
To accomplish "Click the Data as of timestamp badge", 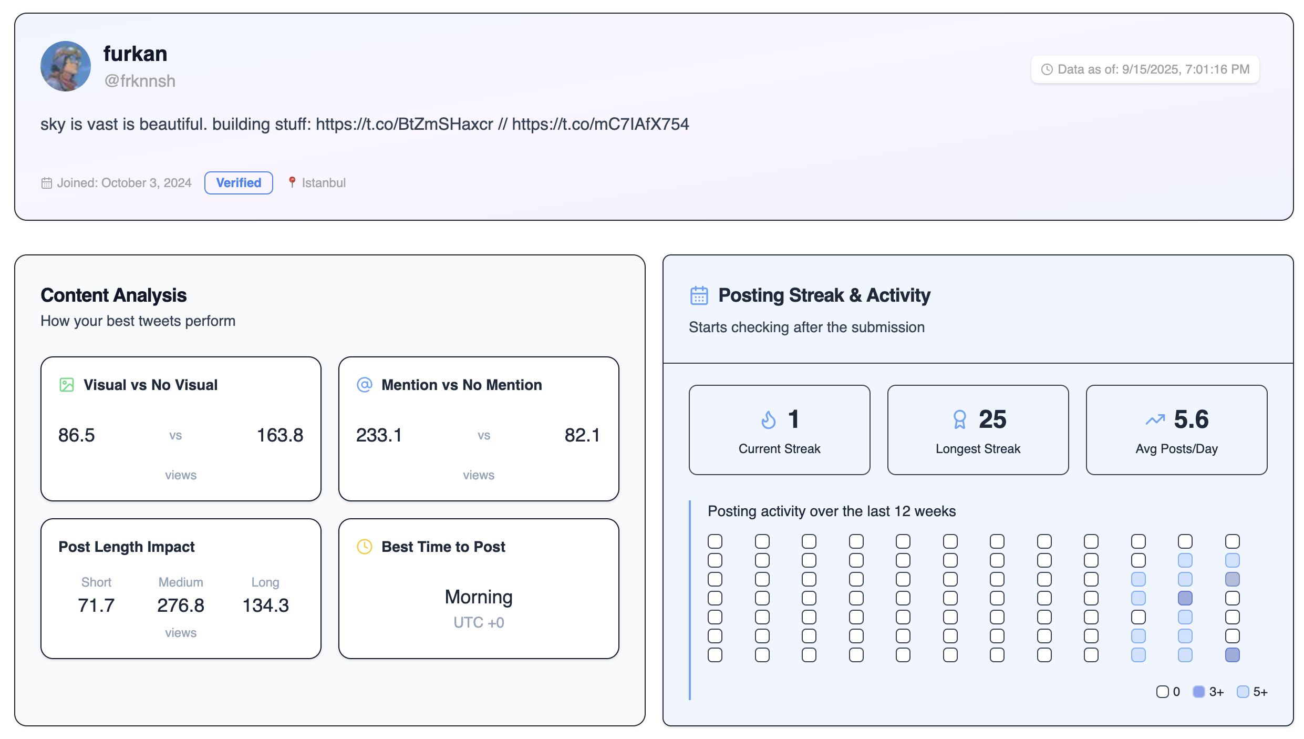I will [1144, 69].
